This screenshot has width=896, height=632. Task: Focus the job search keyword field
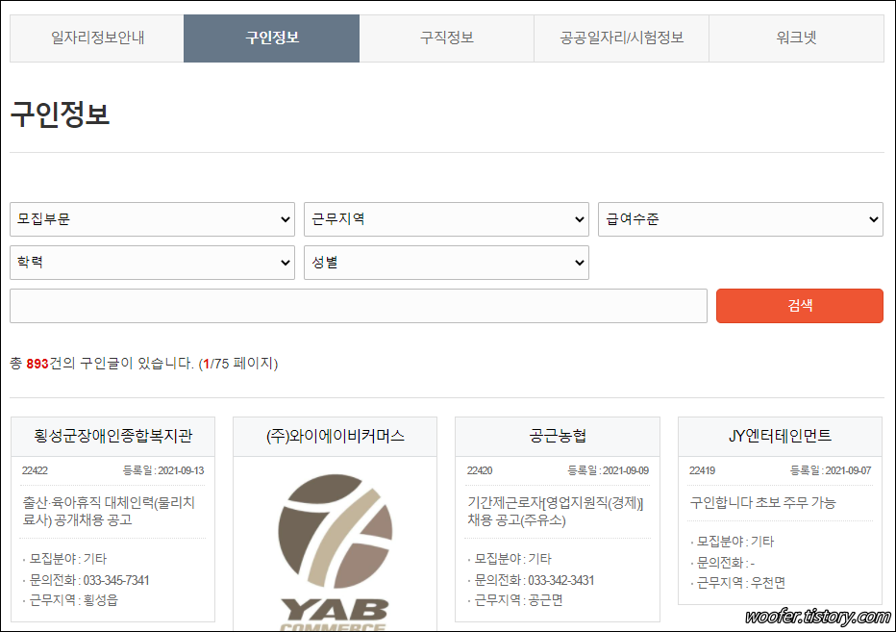tap(359, 306)
